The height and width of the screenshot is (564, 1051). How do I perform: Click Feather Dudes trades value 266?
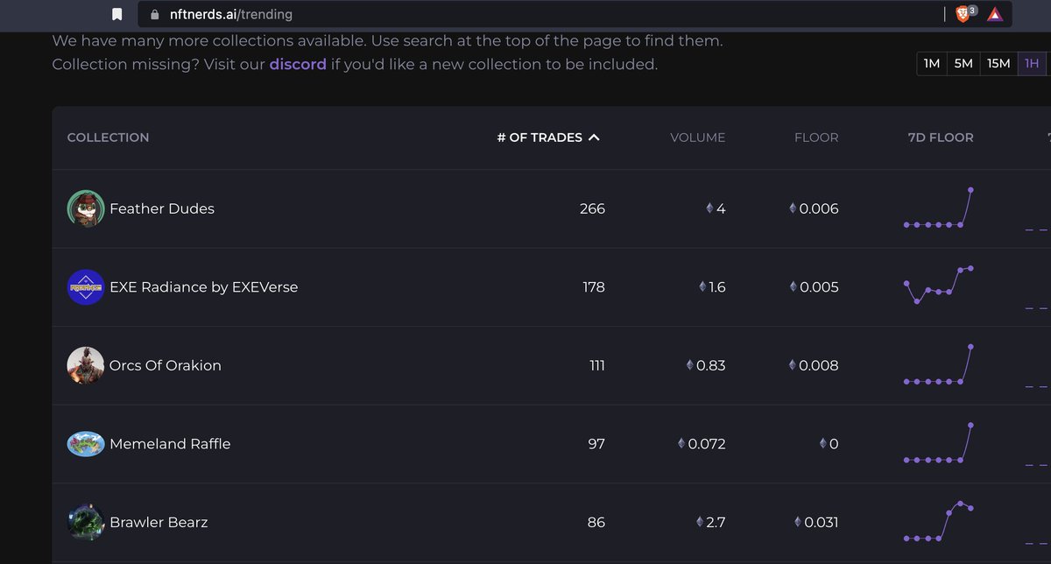592,208
